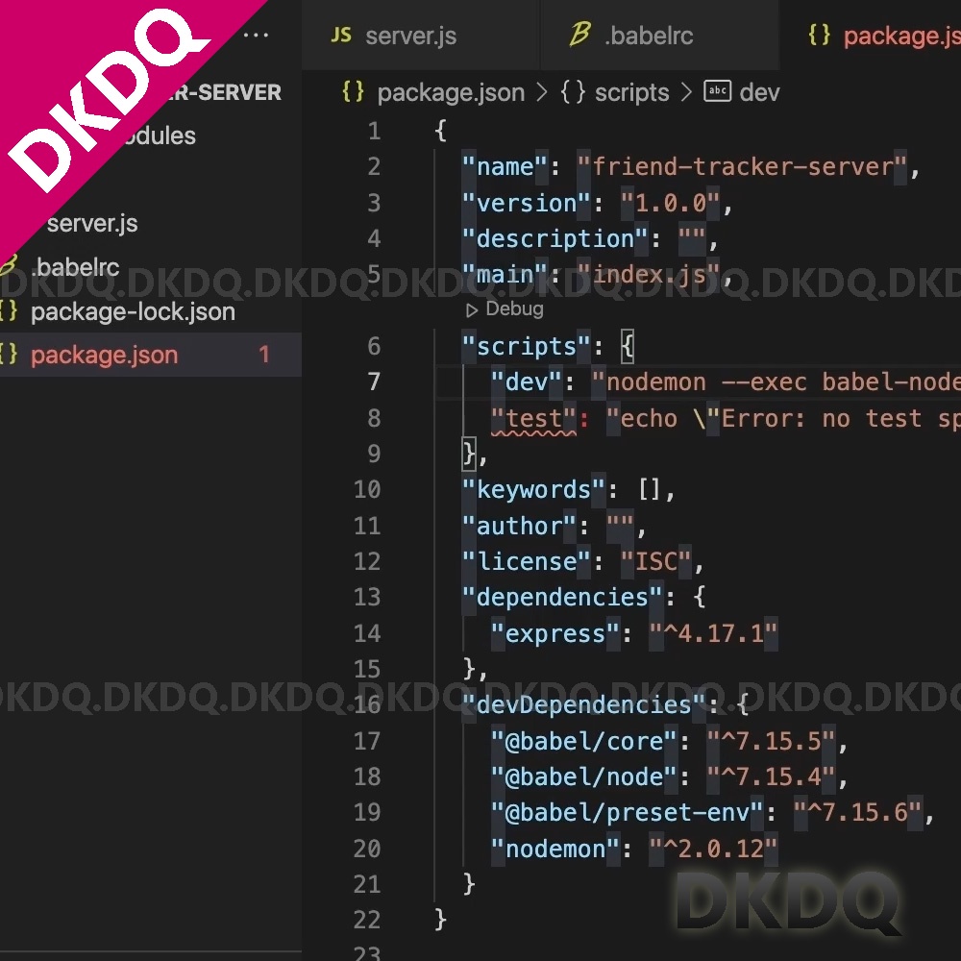Click the "ISC" license value
This screenshot has height=961, width=961.
click(655, 561)
